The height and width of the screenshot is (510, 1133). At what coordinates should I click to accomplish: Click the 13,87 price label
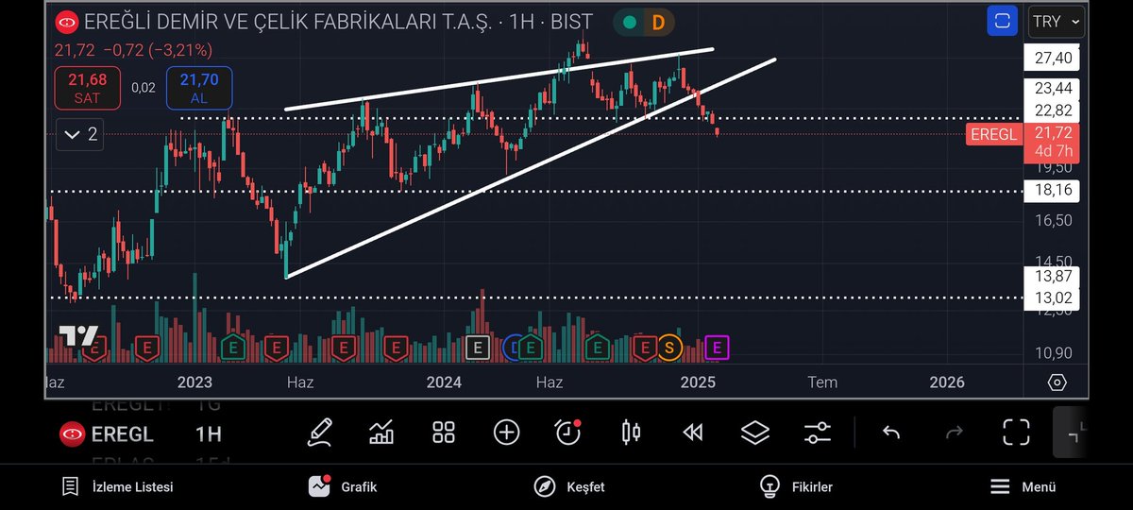point(1053,277)
